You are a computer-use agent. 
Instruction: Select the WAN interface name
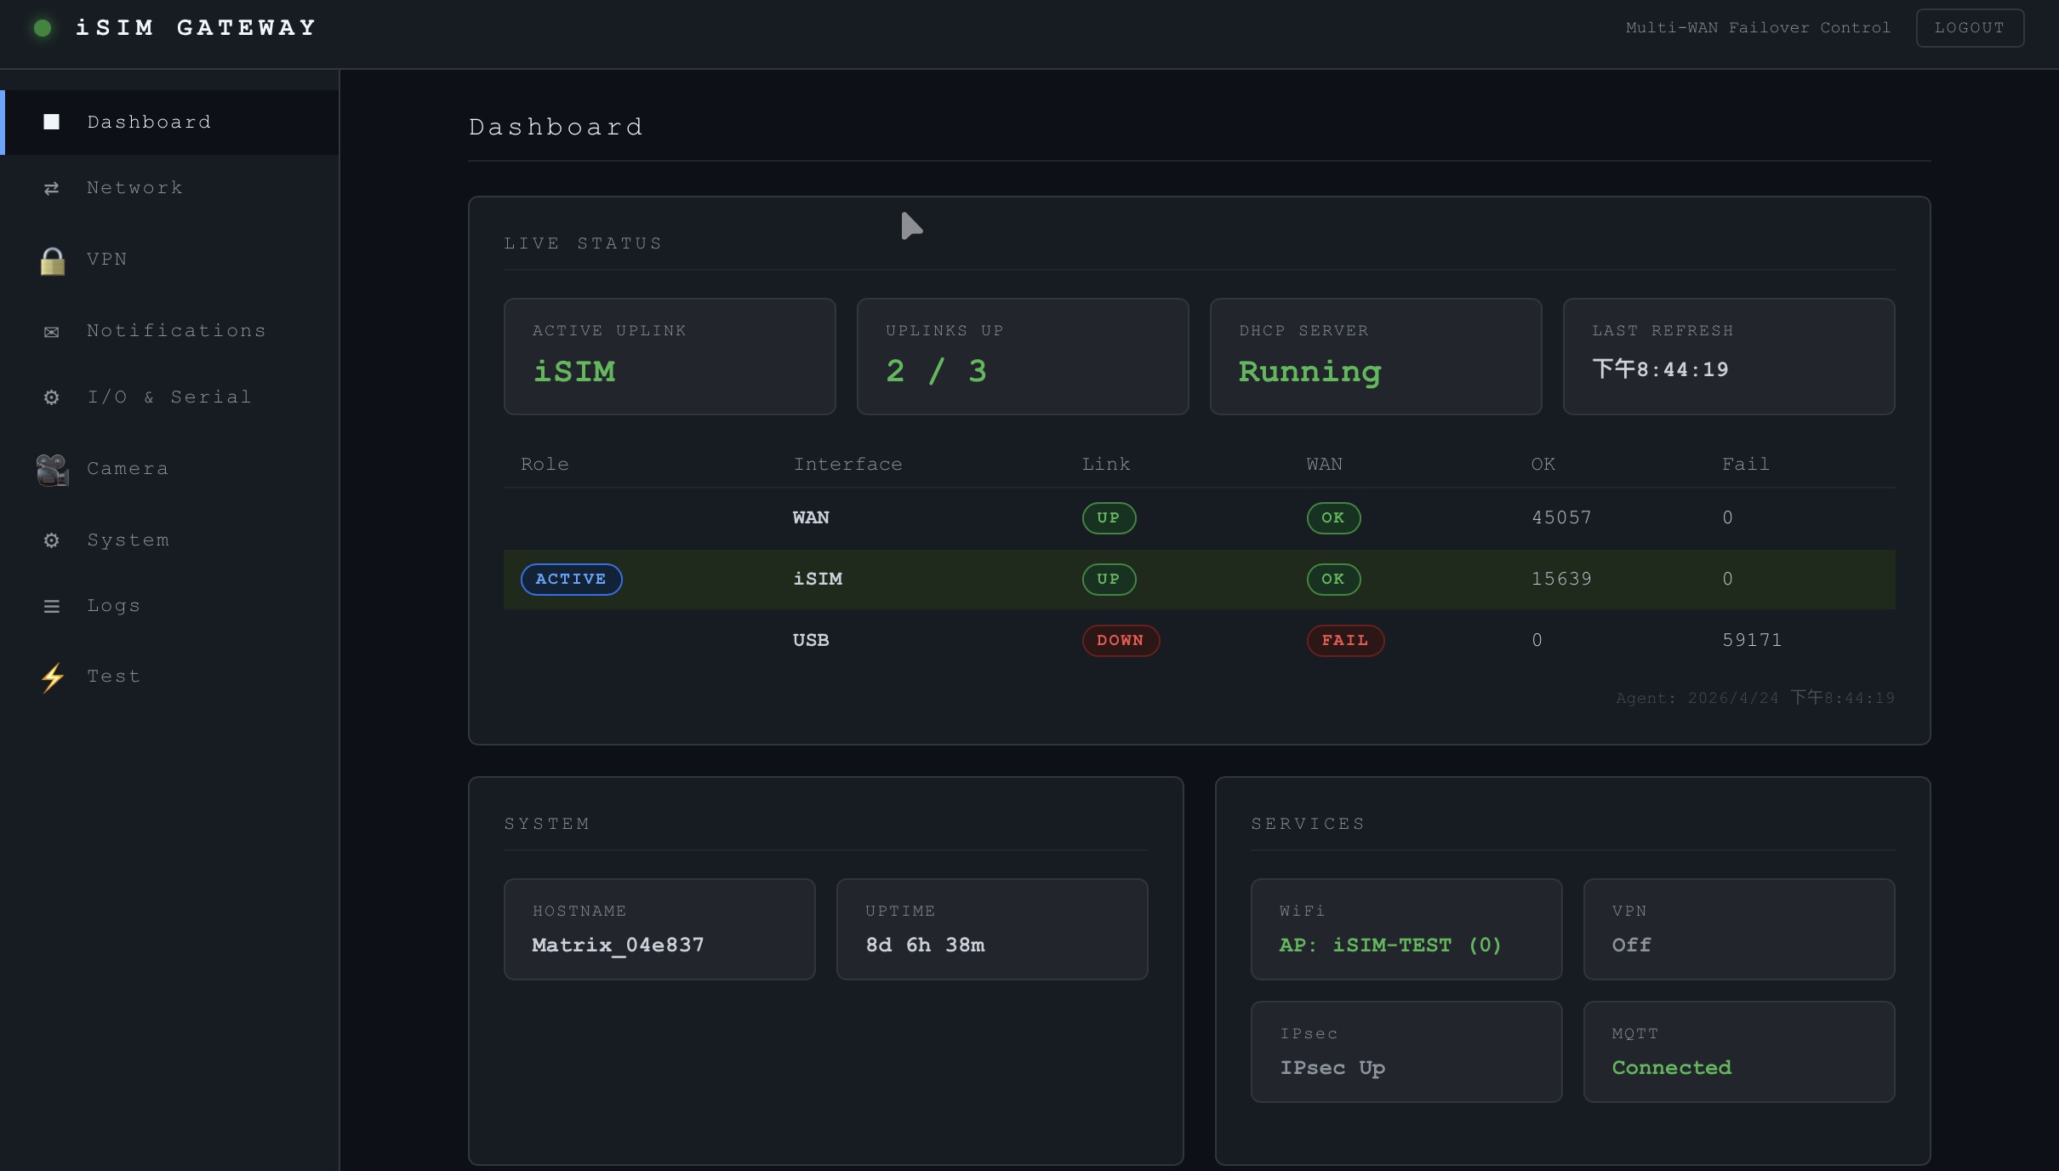pyautogui.click(x=811, y=517)
